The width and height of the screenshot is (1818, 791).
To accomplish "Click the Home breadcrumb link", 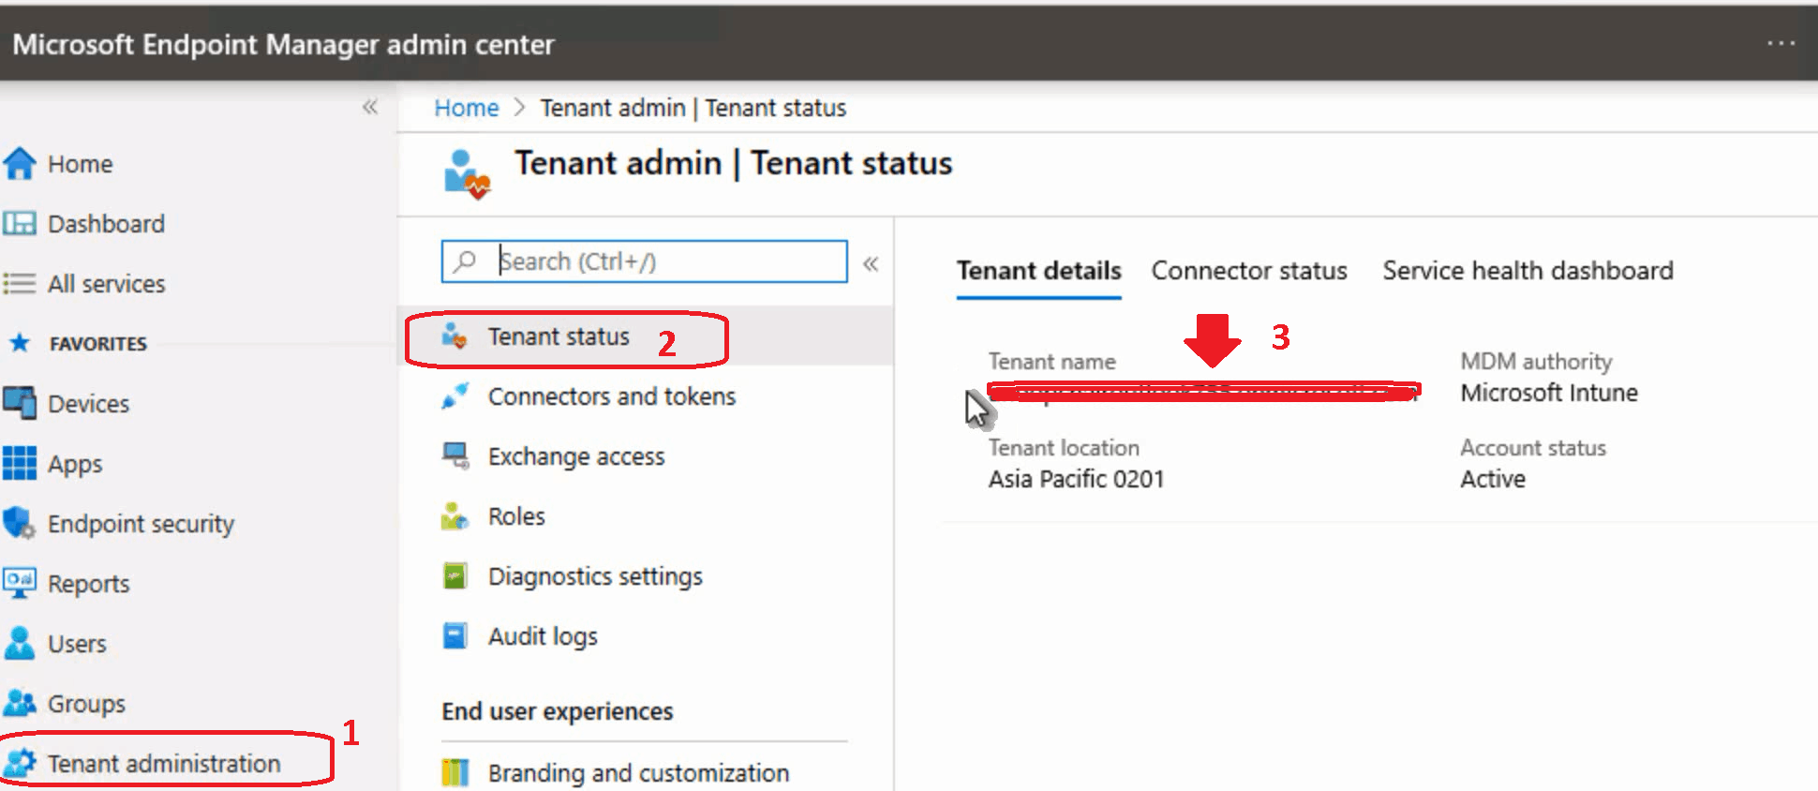I will pyautogui.click(x=467, y=108).
